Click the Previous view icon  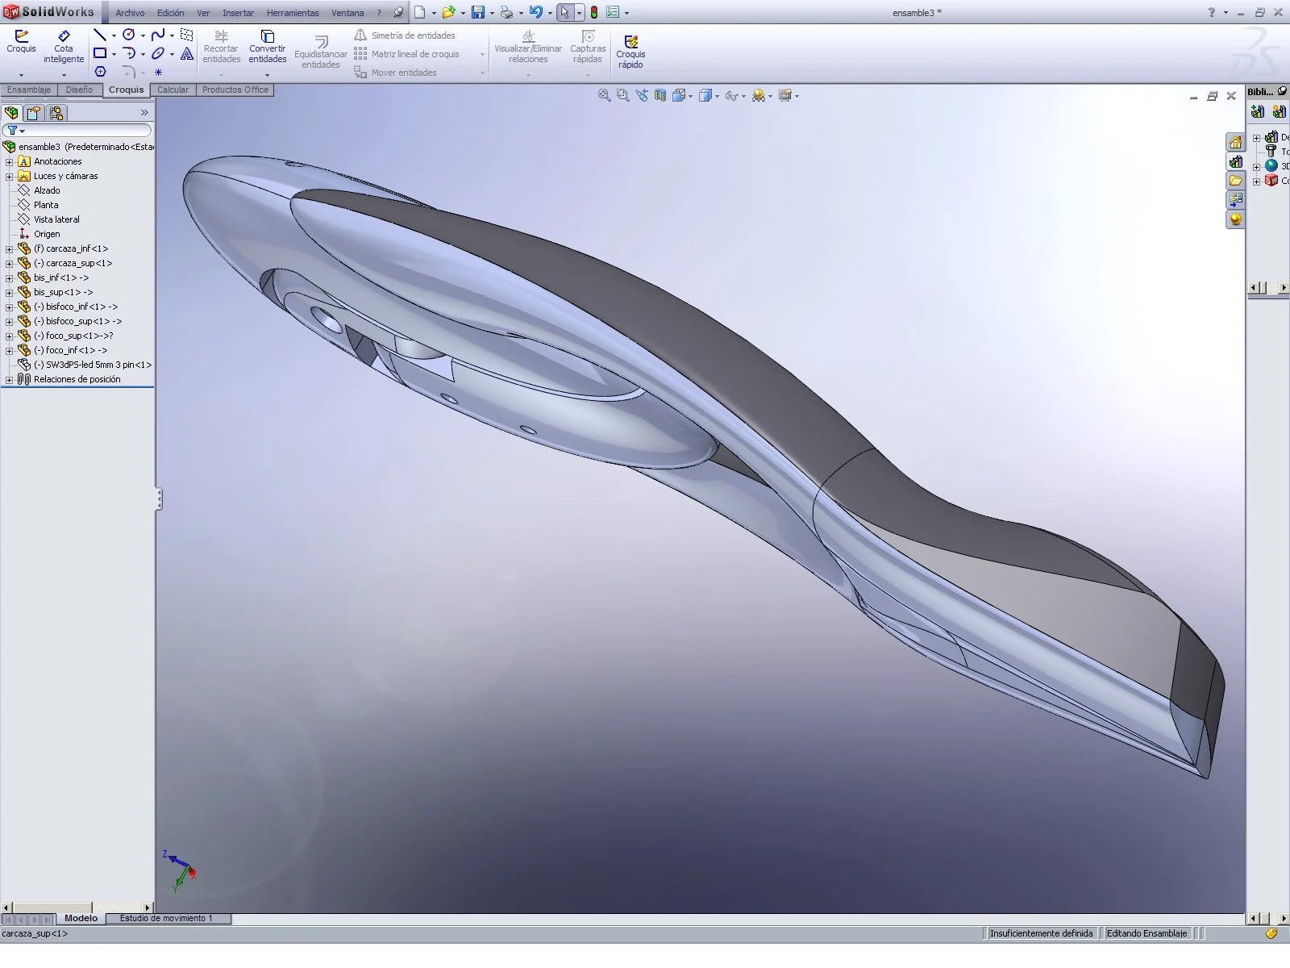(x=642, y=95)
